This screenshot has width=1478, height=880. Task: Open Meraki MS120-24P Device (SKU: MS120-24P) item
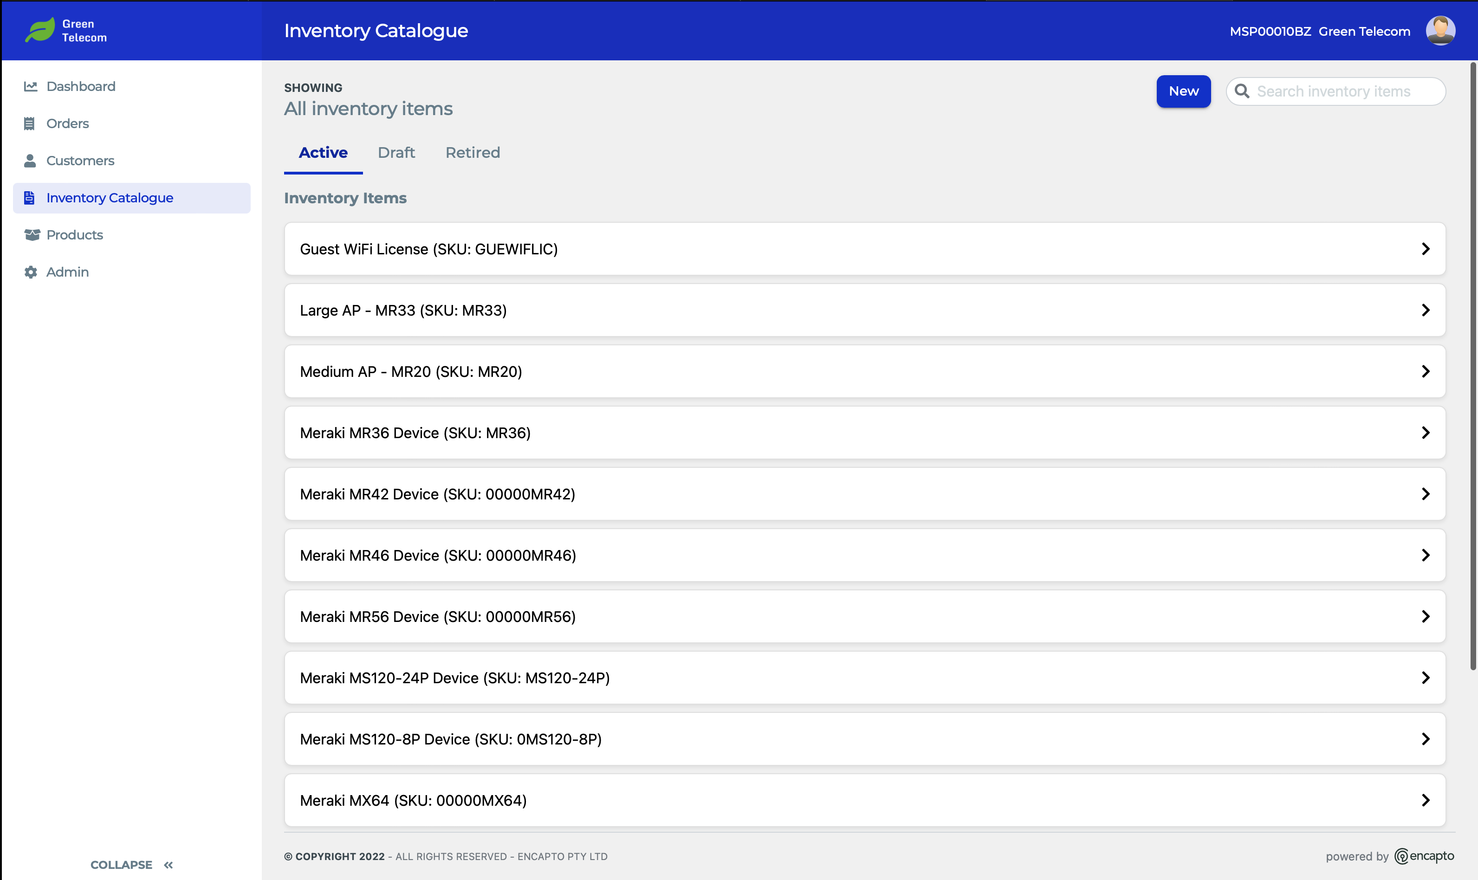pos(865,678)
